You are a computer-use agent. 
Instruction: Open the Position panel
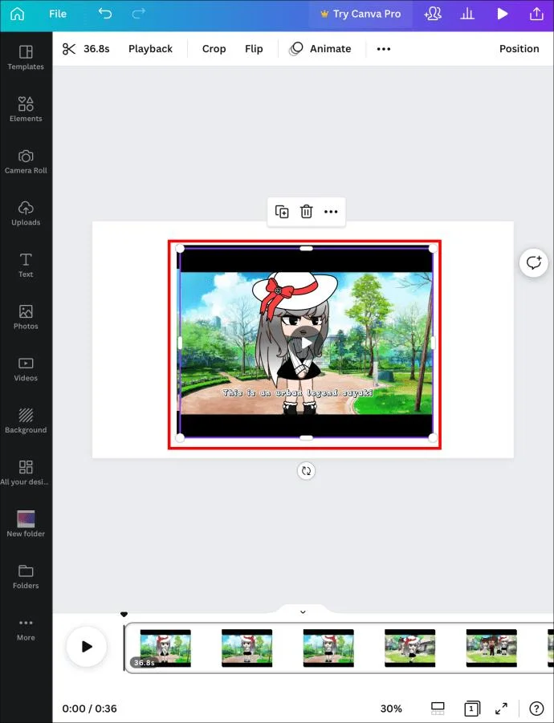pos(519,49)
